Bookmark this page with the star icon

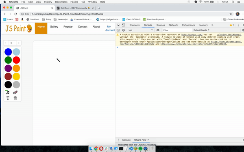[x=231, y=14]
